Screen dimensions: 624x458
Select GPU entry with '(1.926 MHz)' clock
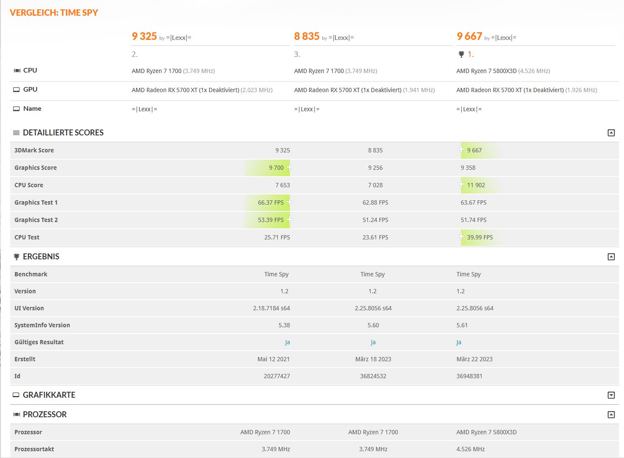(x=527, y=90)
